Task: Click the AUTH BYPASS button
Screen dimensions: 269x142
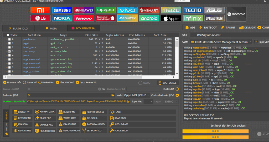Action: [x=142, y=124]
